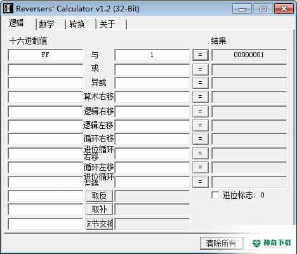
Task: Click the input field beside 字节交换
Action: 46,224
